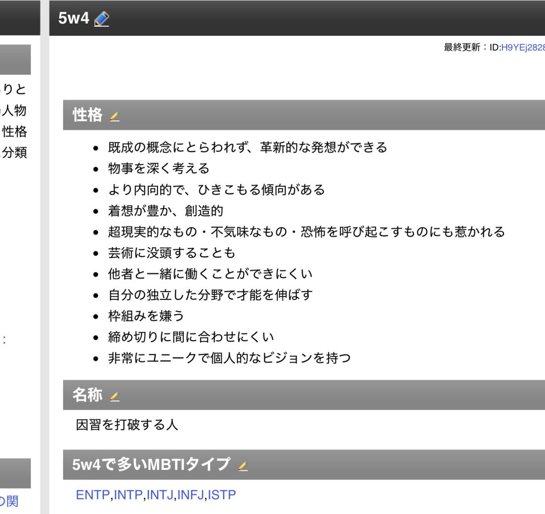Viewport: 545px width, 514px height.
Task: Click the 締め切りに間に合わせにくい bullet
Action: (191, 337)
